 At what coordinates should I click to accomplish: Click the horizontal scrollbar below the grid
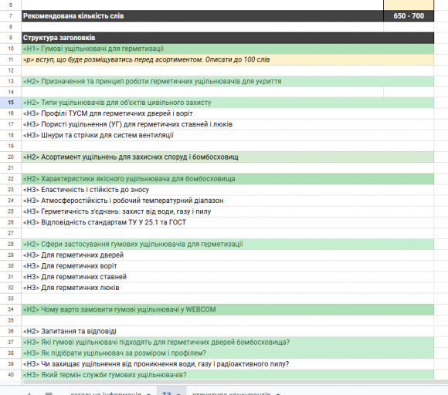coord(234,382)
